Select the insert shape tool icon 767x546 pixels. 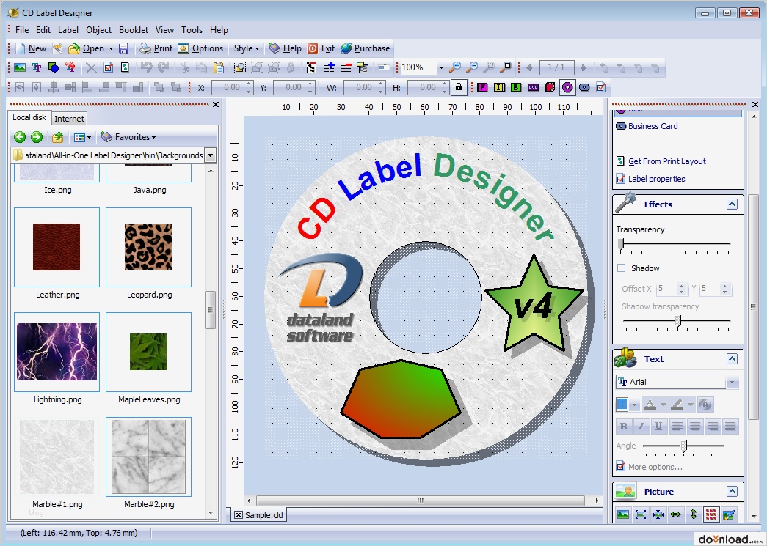pyautogui.click(x=54, y=67)
